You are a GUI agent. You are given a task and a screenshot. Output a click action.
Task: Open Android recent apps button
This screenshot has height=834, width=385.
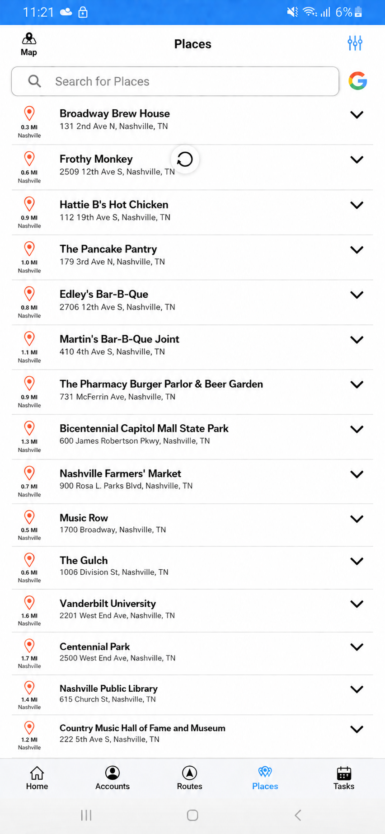click(x=86, y=815)
